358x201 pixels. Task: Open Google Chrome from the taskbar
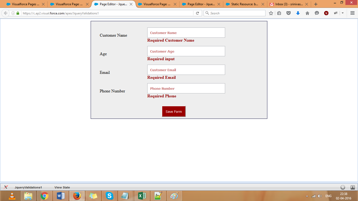[x=44, y=196]
